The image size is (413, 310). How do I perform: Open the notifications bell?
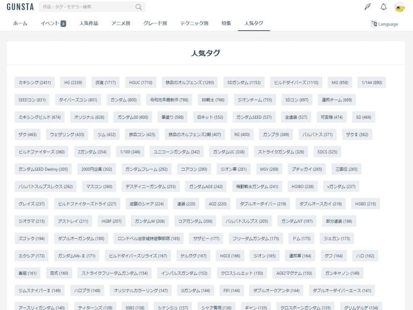tap(383, 7)
